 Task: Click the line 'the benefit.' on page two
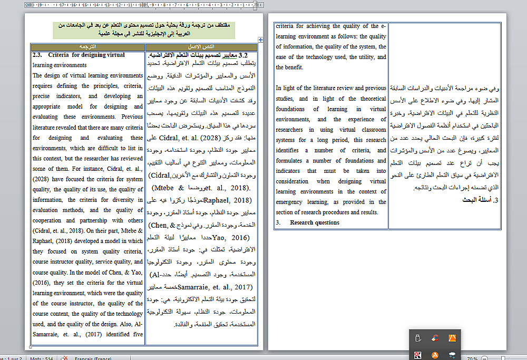point(289,67)
